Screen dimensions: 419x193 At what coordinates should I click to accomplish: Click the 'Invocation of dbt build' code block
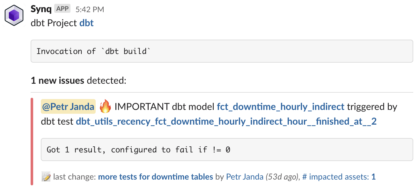(x=222, y=51)
